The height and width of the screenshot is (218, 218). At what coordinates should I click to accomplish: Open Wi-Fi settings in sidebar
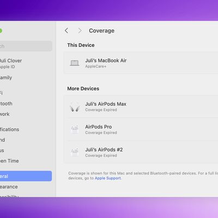[x=1, y=93]
